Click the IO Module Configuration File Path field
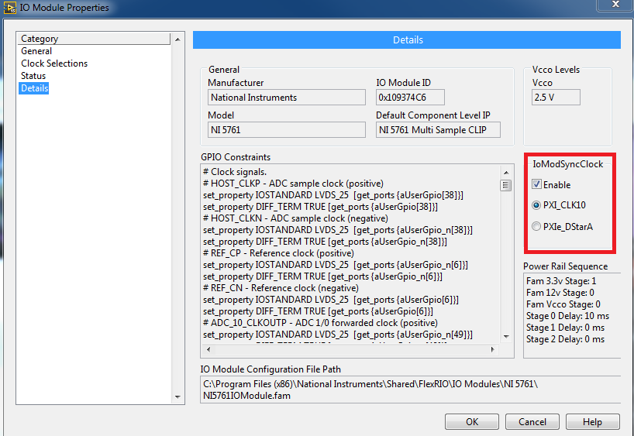 (411, 390)
